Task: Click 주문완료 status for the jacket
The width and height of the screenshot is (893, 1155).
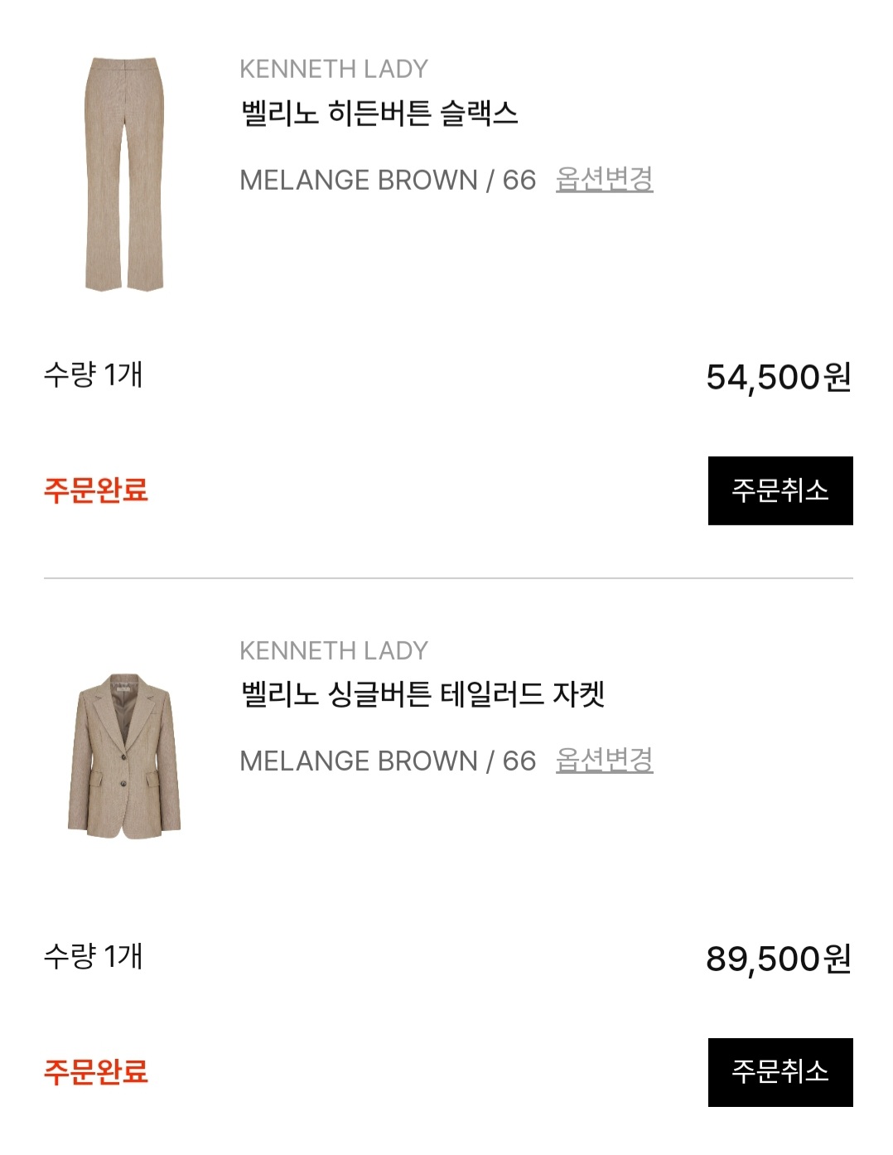Action: tap(95, 1072)
